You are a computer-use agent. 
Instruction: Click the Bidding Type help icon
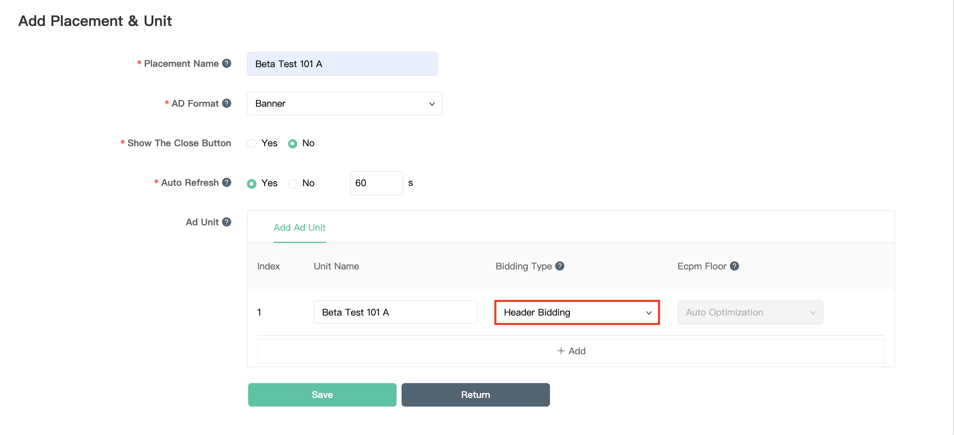tap(559, 266)
